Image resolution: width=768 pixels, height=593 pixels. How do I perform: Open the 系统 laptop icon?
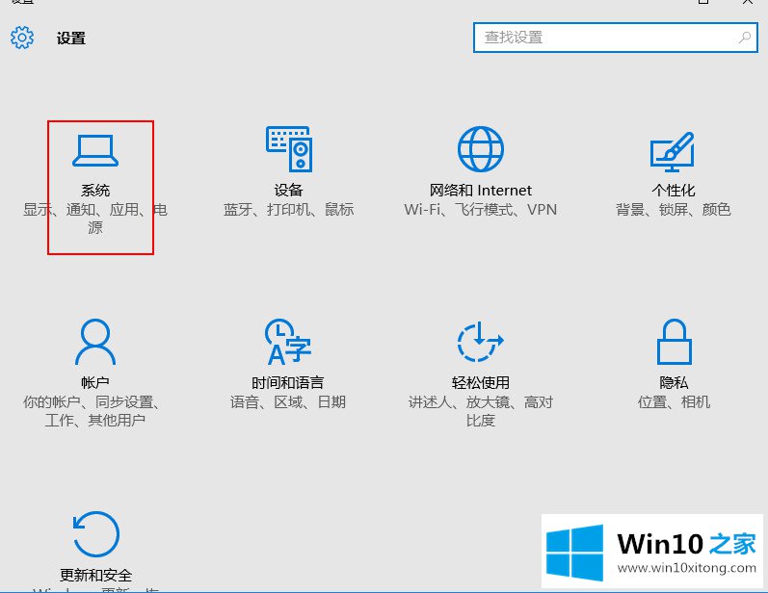point(95,151)
